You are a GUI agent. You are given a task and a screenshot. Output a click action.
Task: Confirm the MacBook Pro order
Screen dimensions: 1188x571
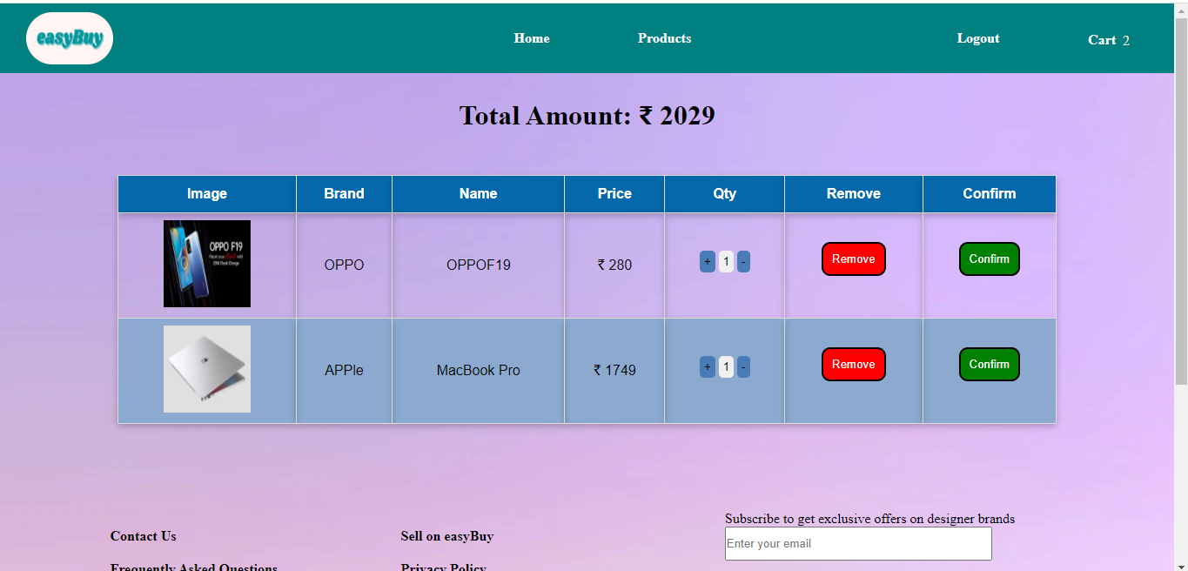[990, 364]
